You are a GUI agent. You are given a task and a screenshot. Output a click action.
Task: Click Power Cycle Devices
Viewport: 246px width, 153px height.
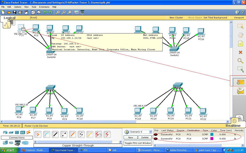[x=36, y=126]
